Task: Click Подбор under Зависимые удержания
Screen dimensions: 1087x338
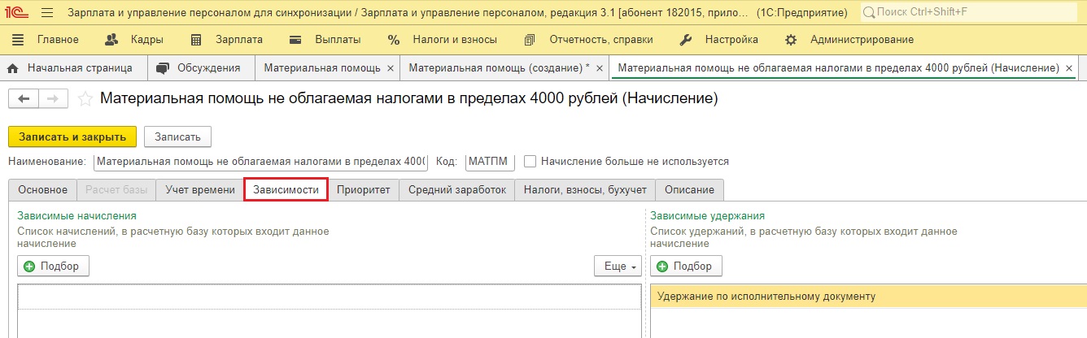Action: click(x=686, y=266)
